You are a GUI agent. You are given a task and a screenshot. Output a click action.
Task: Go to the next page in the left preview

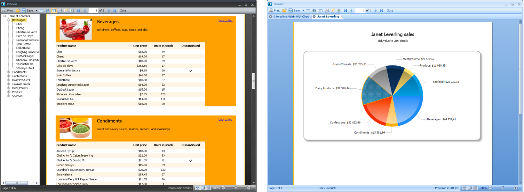pos(109,11)
